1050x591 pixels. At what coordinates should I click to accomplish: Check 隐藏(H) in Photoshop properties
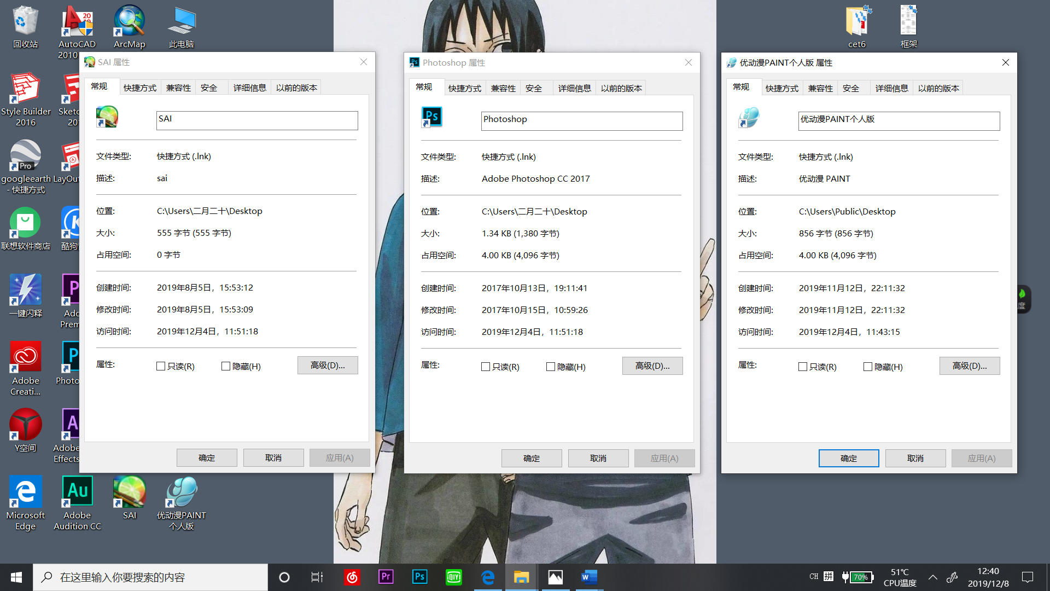pos(551,367)
